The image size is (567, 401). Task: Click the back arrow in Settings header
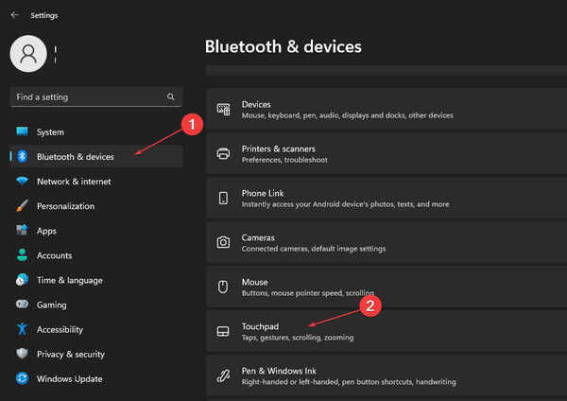click(x=14, y=15)
